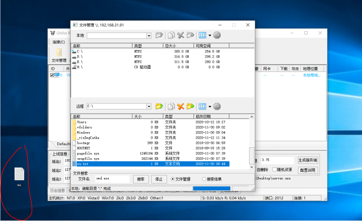Select the Users folder icon in remote list
The width and height of the screenshot is (362, 221).
74,122
